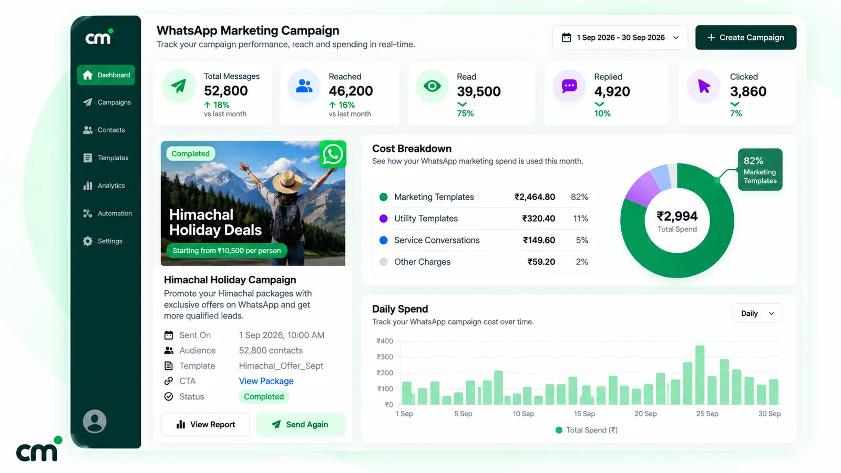Click the Total Spend (₹) legend item
Viewport: 841px width, 473px height.
click(x=587, y=430)
